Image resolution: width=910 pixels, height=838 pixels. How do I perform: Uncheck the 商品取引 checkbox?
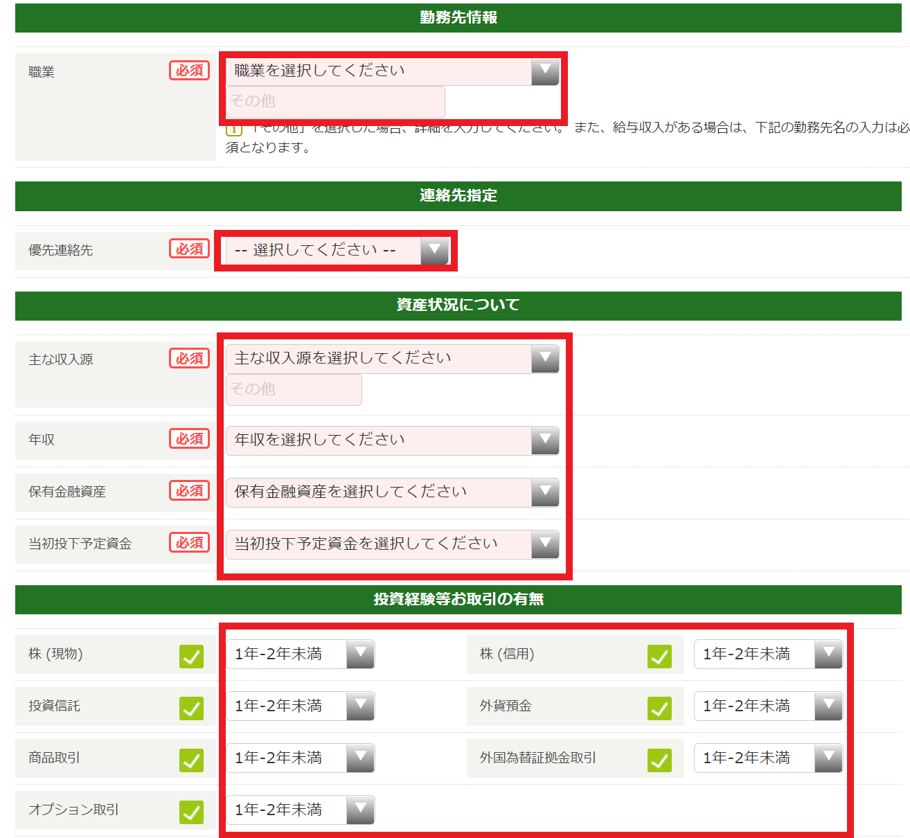point(191,760)
